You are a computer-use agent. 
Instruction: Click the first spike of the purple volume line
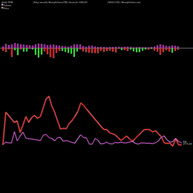(x=14, y=132)
